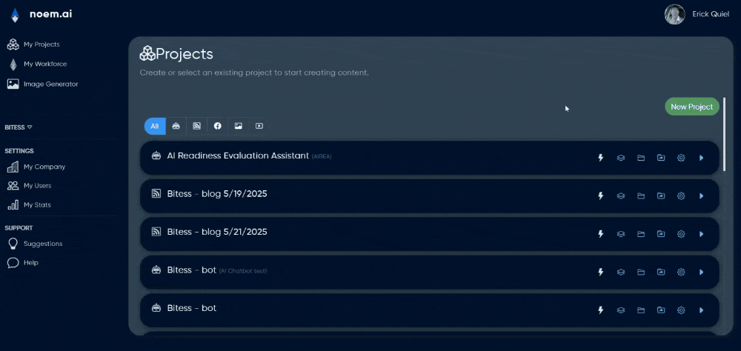Image resolution: width=741 pixels, height=351 pixels.
Task: Open My Users settings
Action: pos(30,186)
